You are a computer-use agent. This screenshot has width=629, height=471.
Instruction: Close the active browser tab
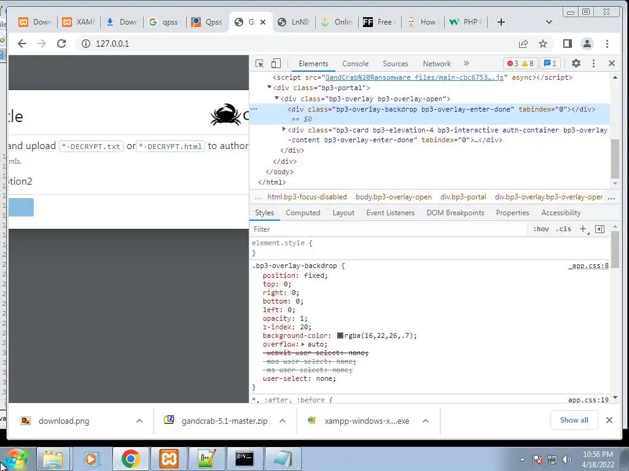click(263, 22)
